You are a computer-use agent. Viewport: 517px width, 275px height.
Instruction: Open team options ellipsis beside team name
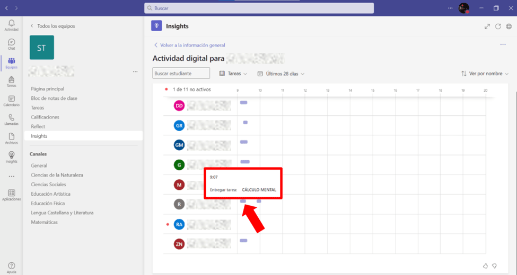135,71
